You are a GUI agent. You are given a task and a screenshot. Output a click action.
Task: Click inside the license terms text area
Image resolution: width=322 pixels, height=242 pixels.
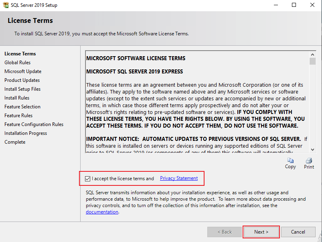[x=196, y=100]
